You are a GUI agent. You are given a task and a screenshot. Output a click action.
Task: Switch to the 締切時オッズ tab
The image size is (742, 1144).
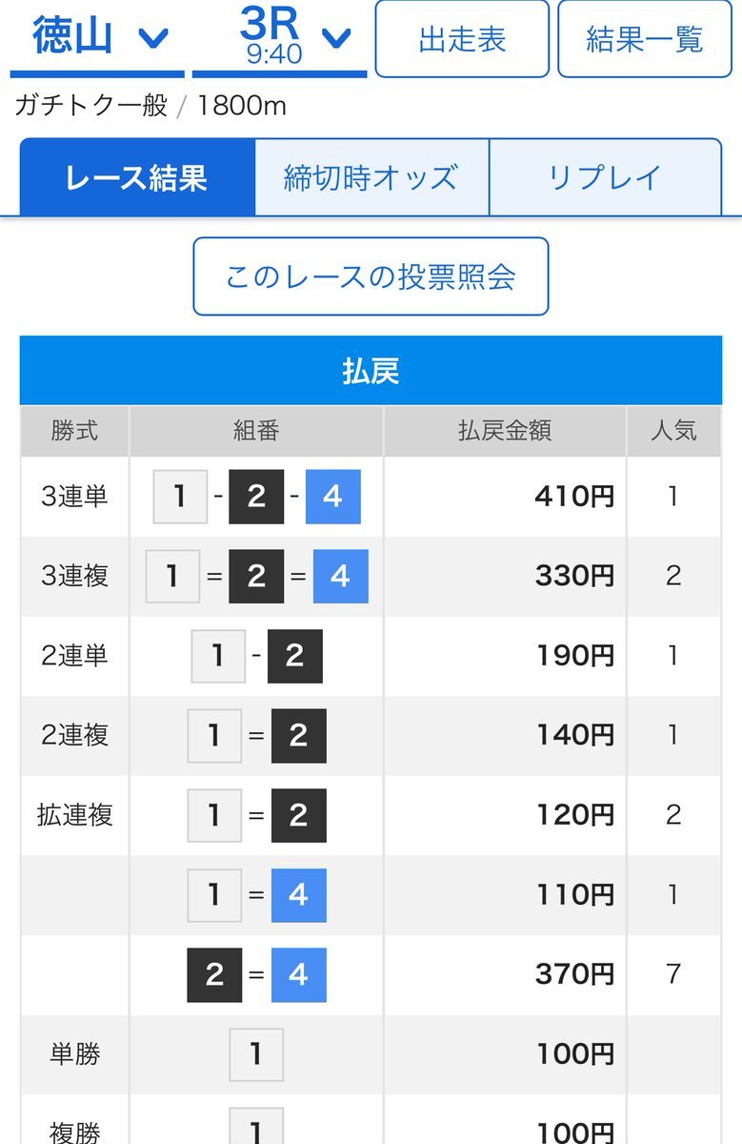pos(371,177)
